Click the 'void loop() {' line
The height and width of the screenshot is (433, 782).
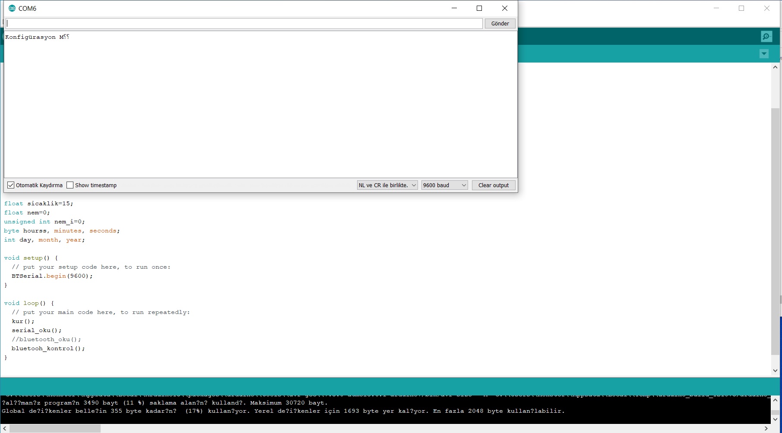pos(29,303)
